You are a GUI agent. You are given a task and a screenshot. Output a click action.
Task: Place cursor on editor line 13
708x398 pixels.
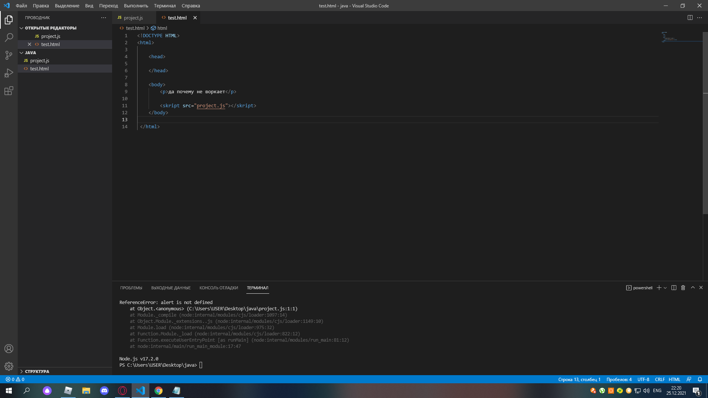click(x=398, y=120)
